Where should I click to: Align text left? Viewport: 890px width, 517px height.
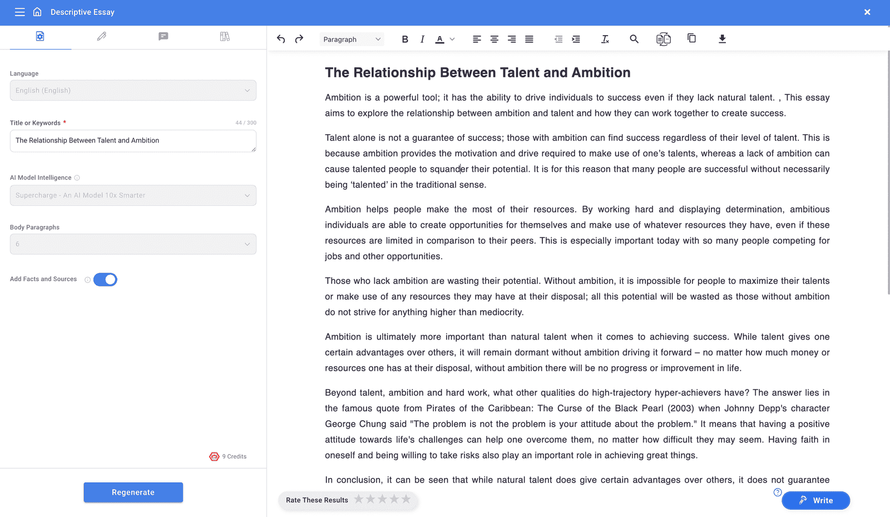(x=477, y=39)
